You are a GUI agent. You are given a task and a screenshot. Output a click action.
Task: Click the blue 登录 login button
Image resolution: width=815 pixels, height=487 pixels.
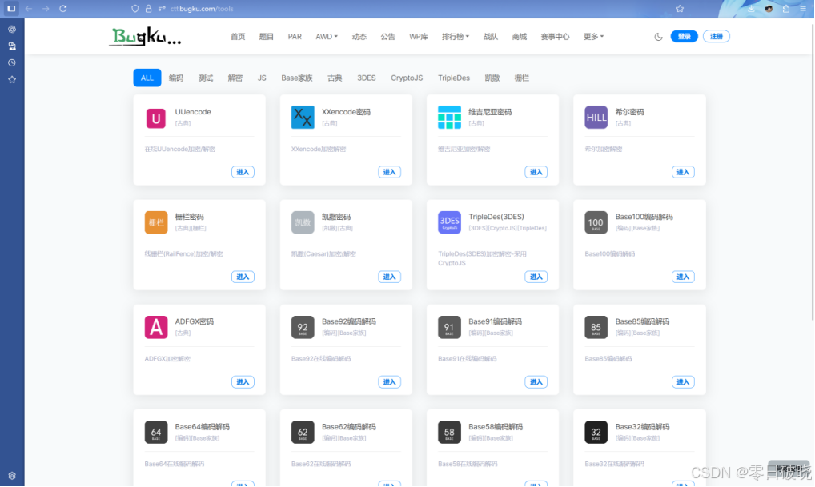point(684,36)
